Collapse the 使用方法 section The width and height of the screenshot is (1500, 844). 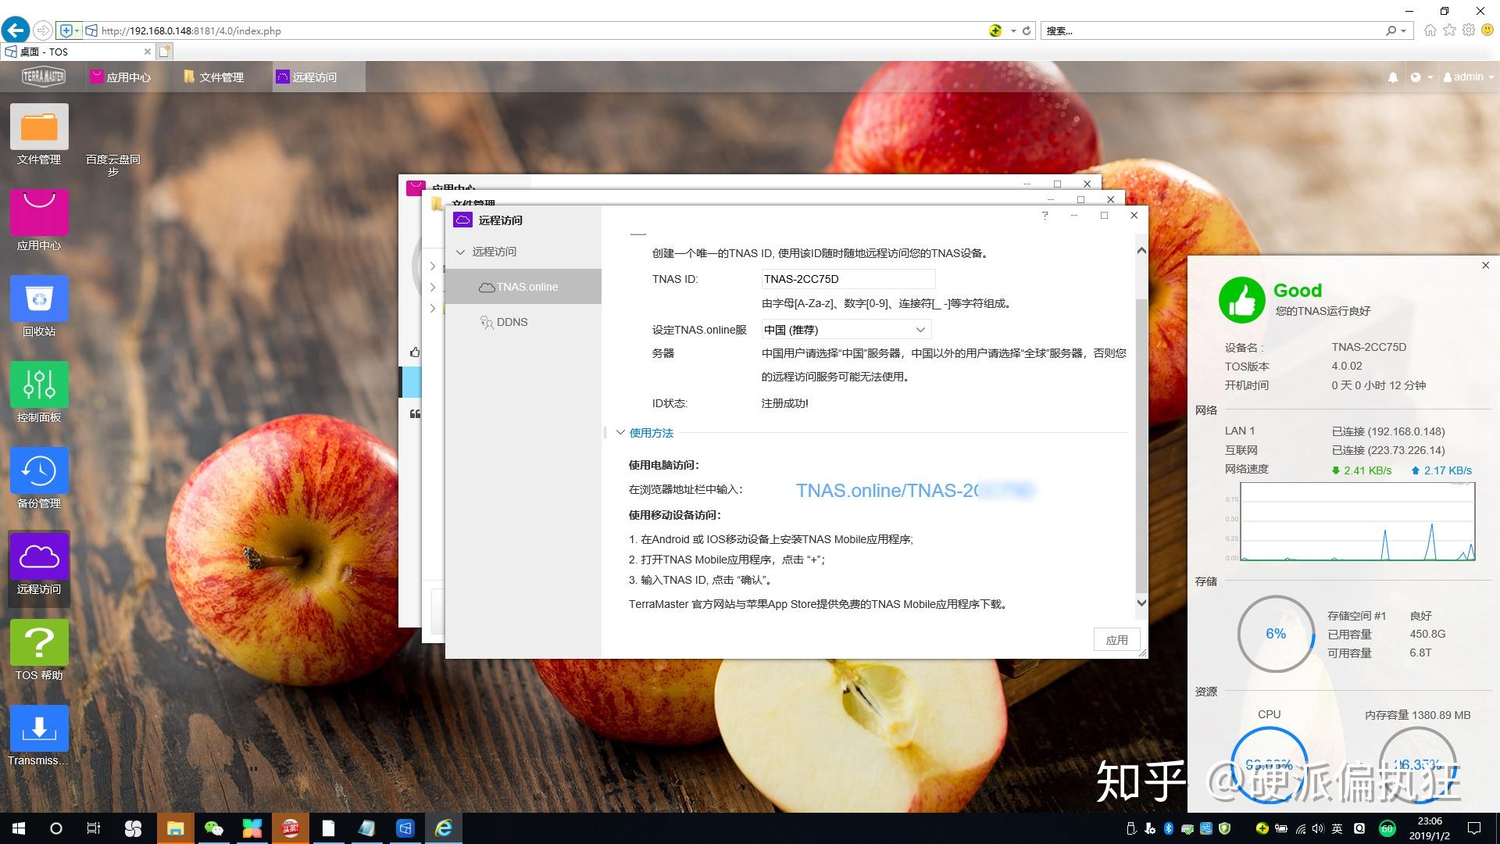tap(621, 432)
